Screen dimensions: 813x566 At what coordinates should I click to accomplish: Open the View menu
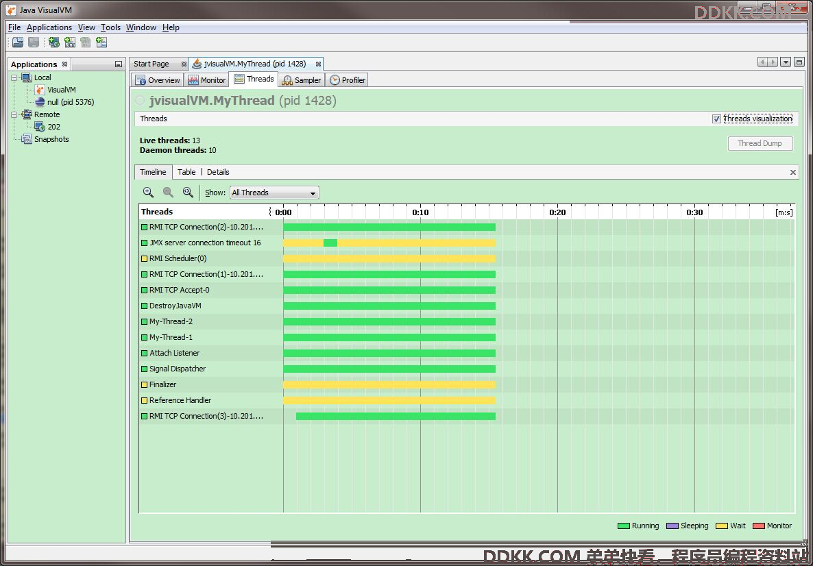pyautogui.click(x=86, y=27)
